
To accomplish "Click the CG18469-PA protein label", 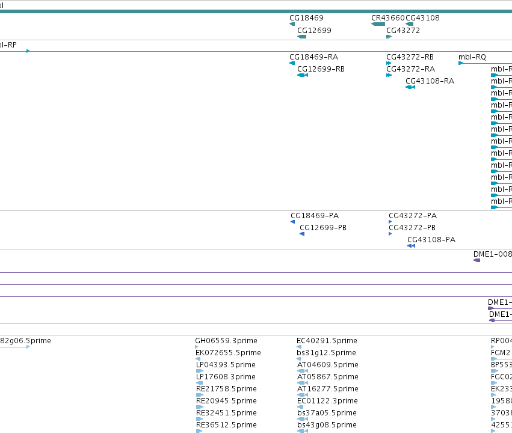I will coord(315,216).
